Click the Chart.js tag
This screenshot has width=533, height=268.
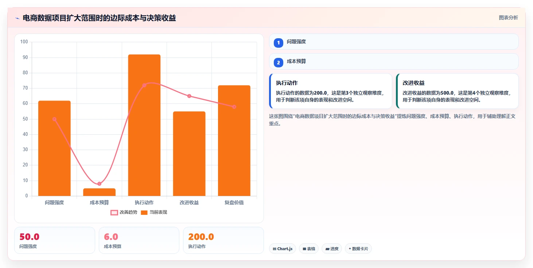[283, 249]
